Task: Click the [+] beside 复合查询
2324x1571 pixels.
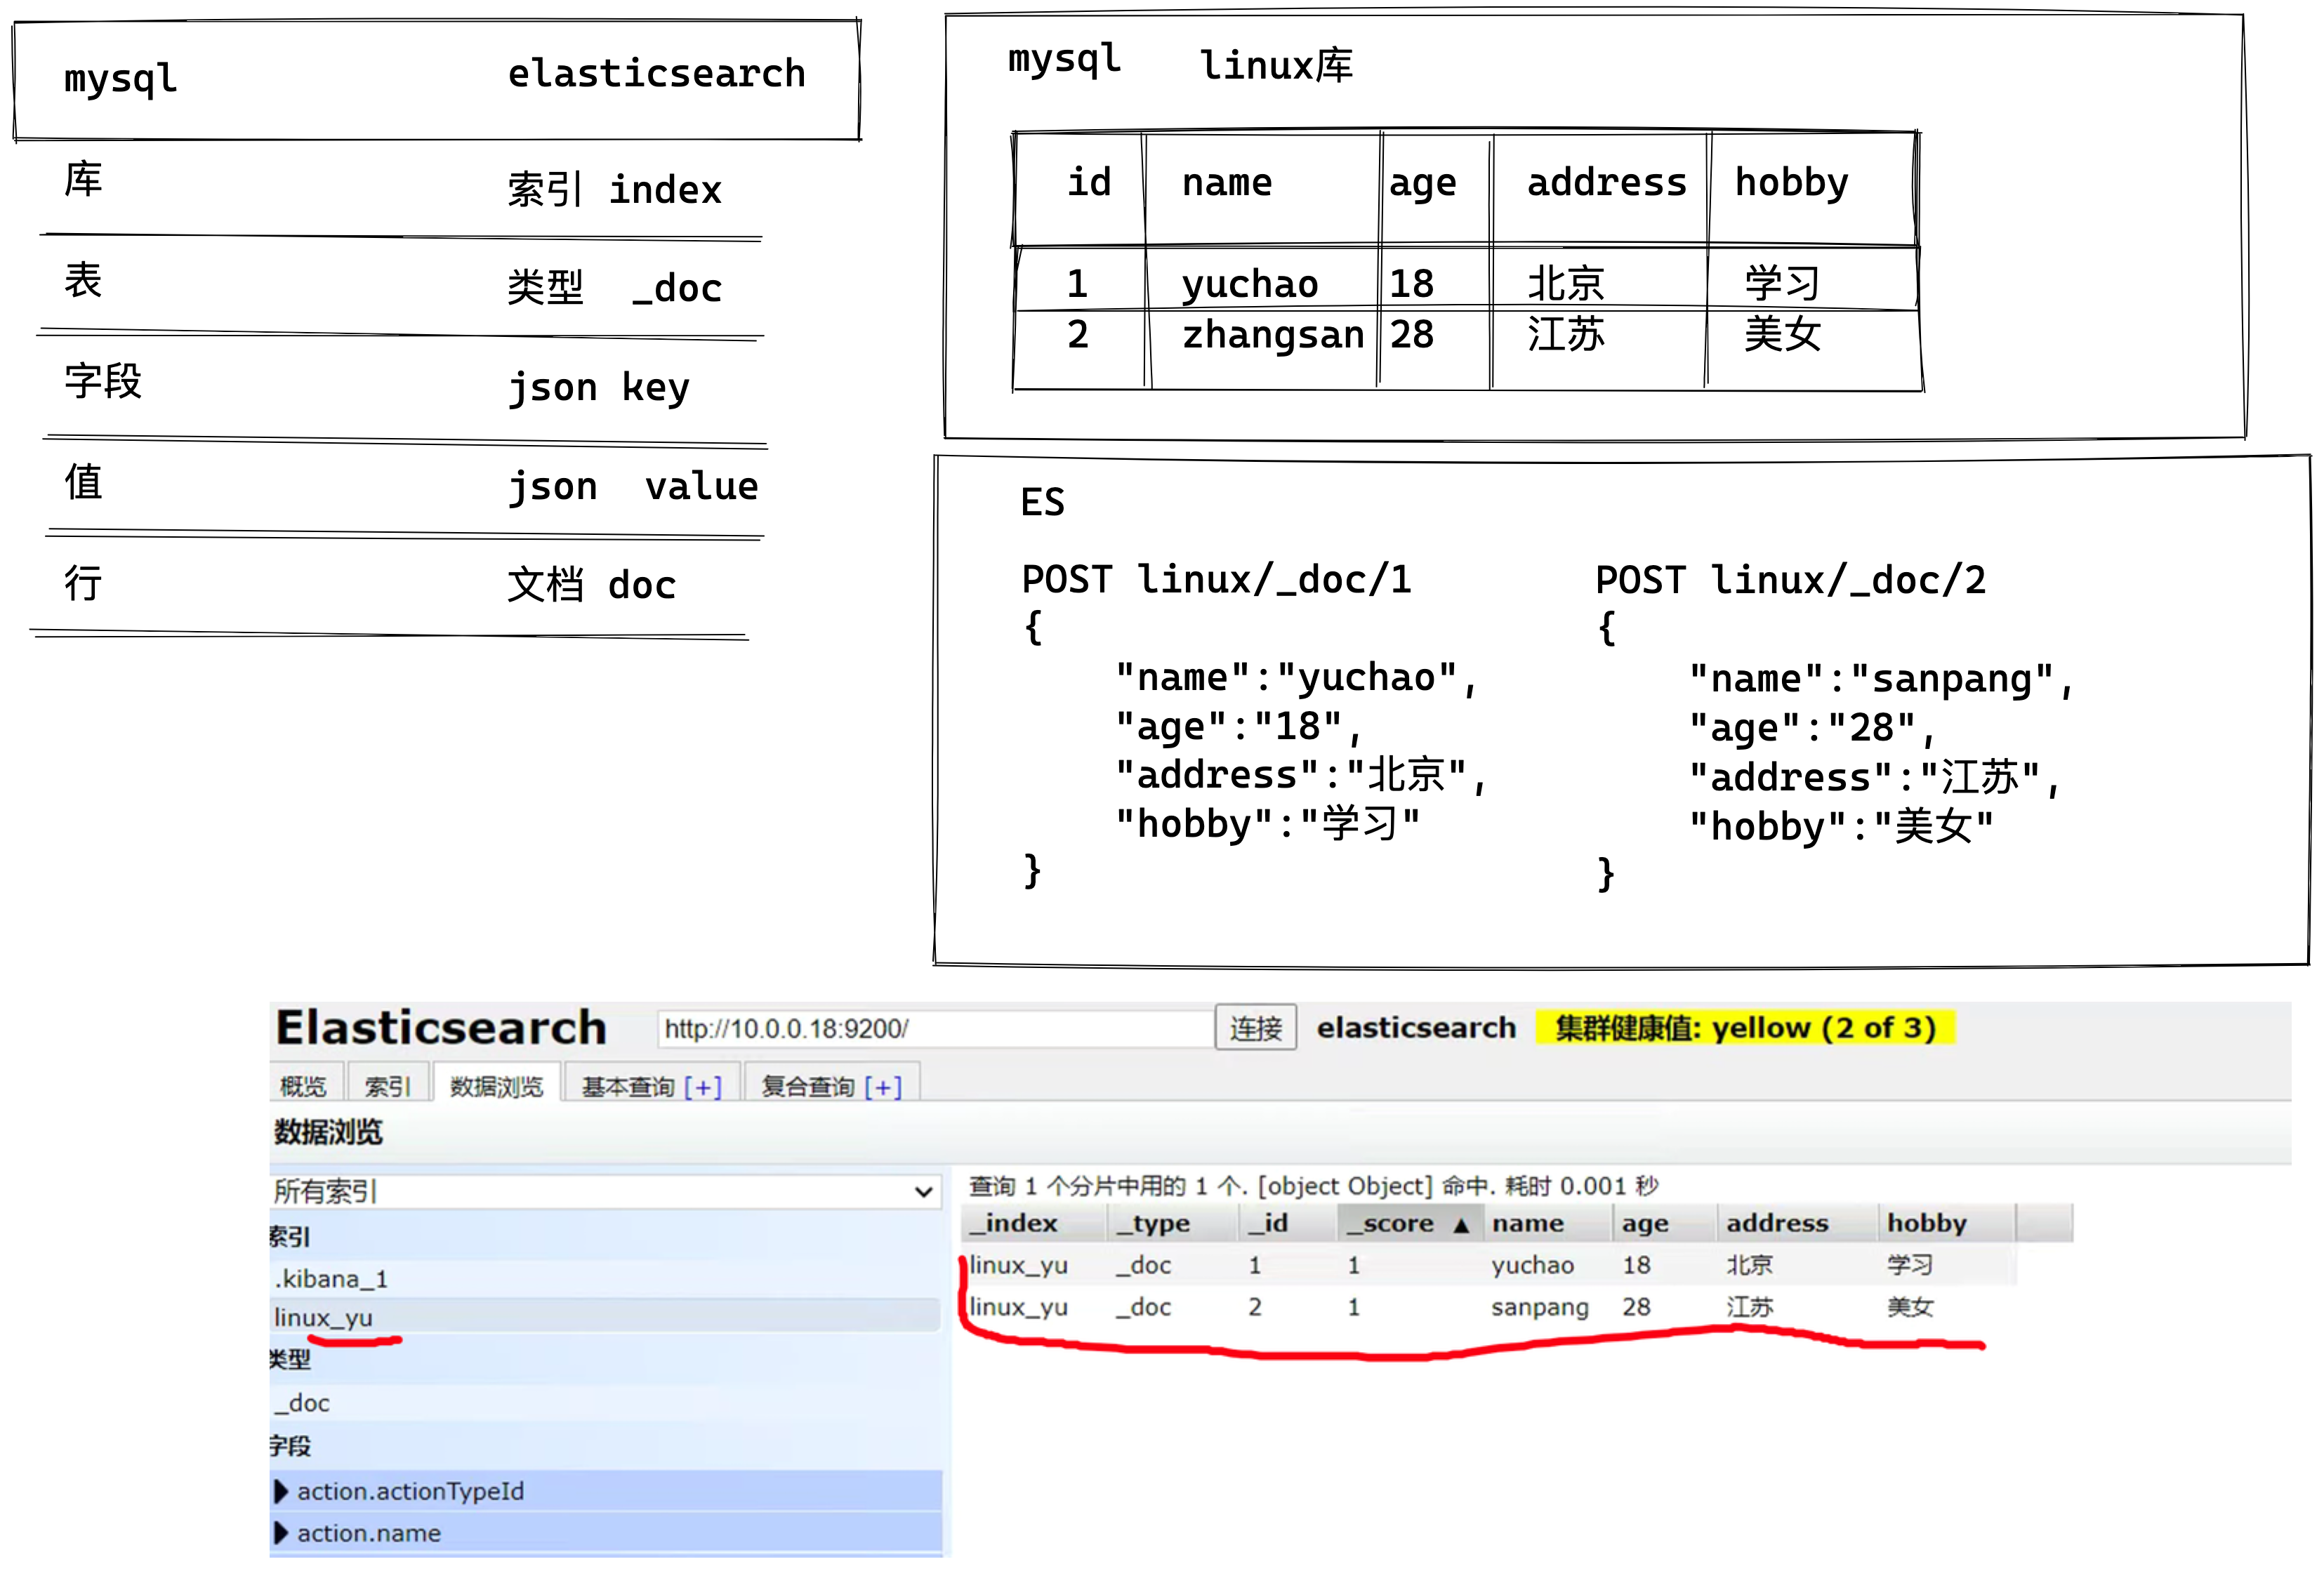Action: (883, 1087)
